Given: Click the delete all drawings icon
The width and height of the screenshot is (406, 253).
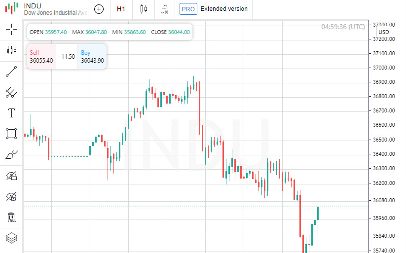Looking at the screenshot, I should click(x=11, y=217).
